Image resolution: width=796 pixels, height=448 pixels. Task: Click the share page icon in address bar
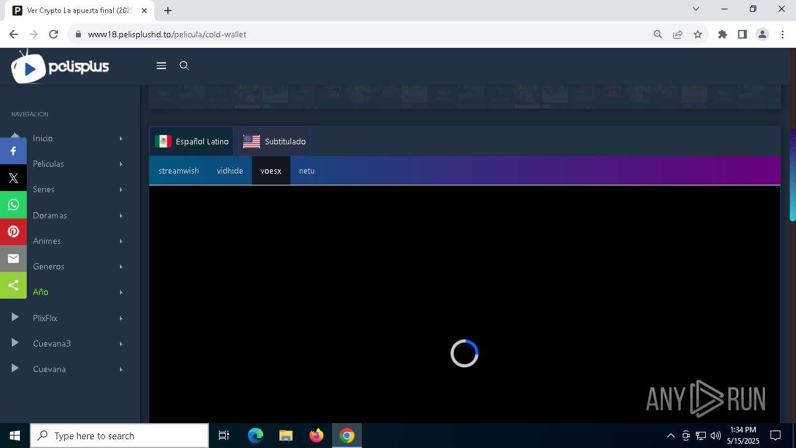point(678,34)
